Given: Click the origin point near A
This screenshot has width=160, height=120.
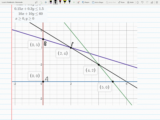Looking at the screenshot, I should click(x=43, y=82).
